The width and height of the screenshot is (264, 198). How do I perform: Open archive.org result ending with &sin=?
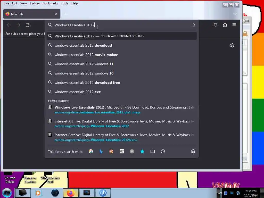(x=122, y=137)
